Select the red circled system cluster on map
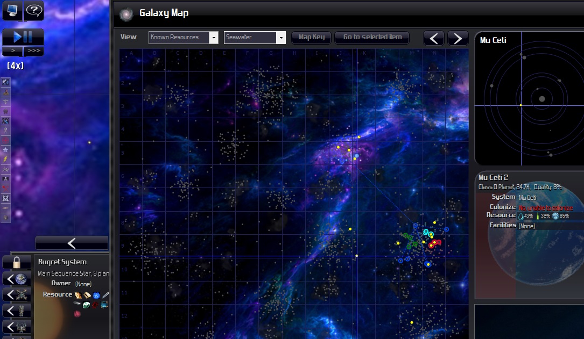The image size is (584, 339). tap(435, 243)
